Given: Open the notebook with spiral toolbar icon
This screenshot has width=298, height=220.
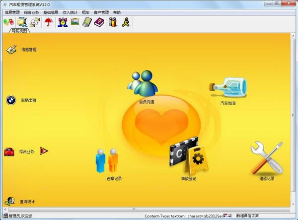Looking at the screenshot, I should click(x=22, y=22).
